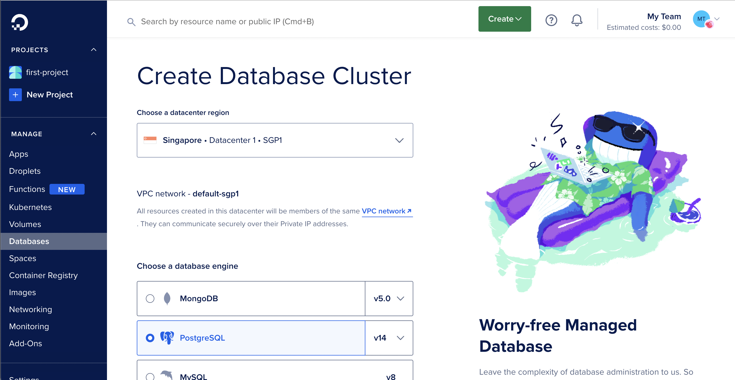Open Monitoring in sidebar
Screen dimensions: 735x380
point(29,326)
